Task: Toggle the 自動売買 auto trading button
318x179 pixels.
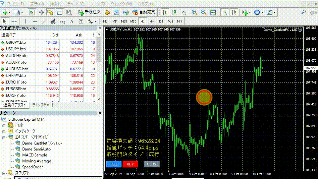Action: [x=143, y=12]
